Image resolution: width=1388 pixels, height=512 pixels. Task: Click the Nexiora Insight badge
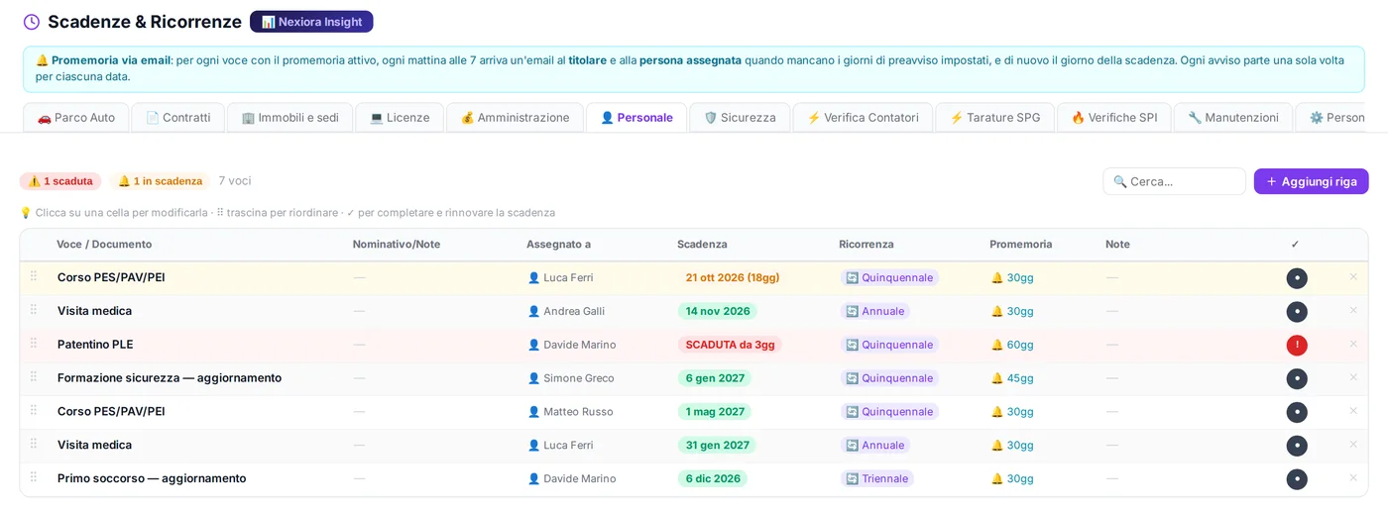pos(311,22)
